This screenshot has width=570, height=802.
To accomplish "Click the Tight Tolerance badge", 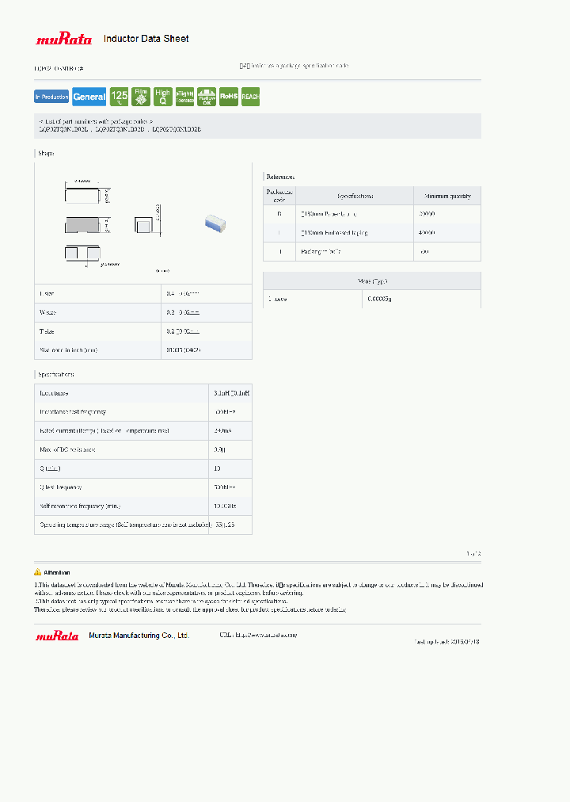I will coord(185,97).
